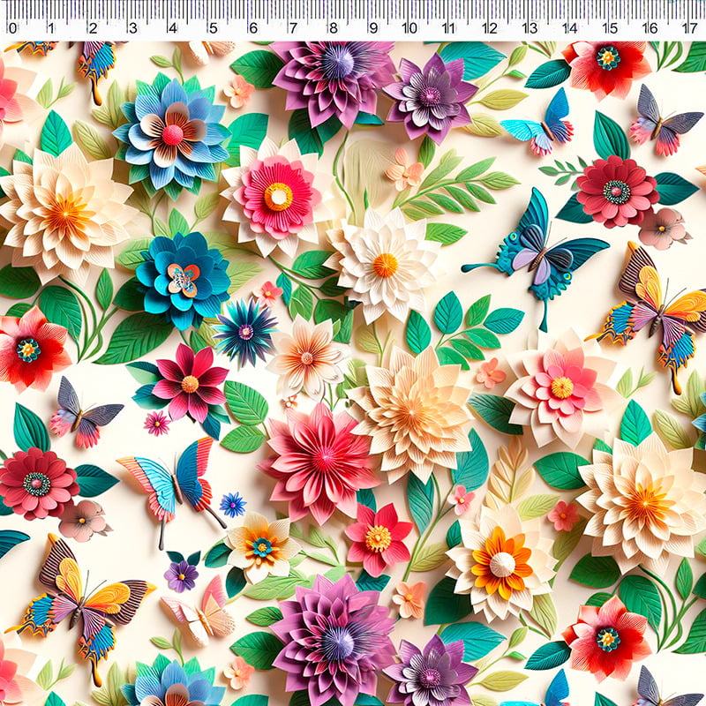706x706 pixels.
Task: Click the number 17 on the ruler
Action: point(690,28)
